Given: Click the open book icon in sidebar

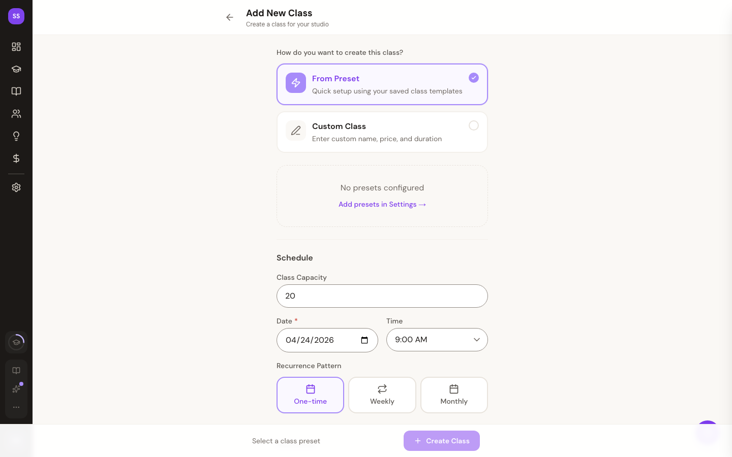Looking at the screenshot, I should pyautogui.click(x=16, y=91).
